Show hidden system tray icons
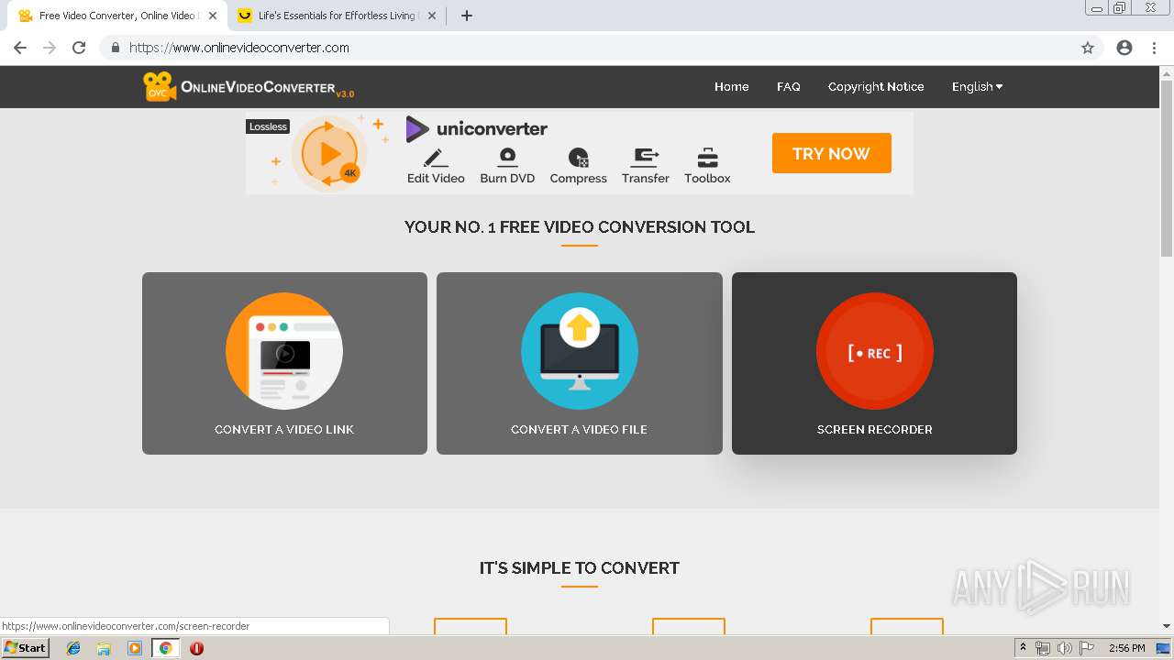 1023,648
